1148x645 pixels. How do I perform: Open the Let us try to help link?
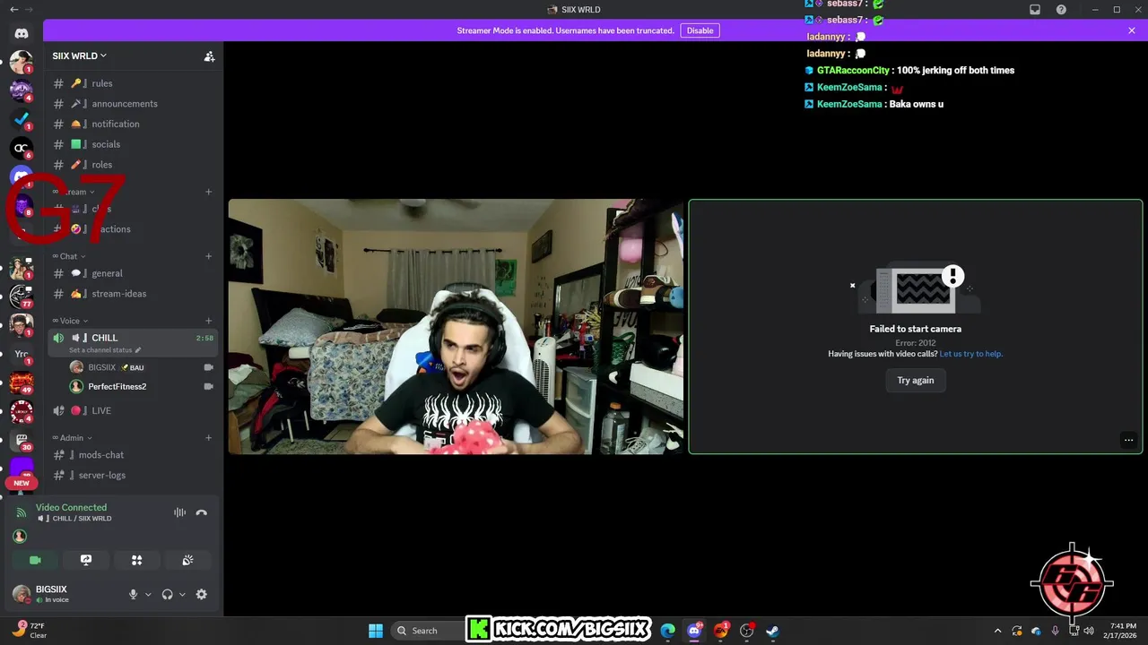[x=971, y=354]
